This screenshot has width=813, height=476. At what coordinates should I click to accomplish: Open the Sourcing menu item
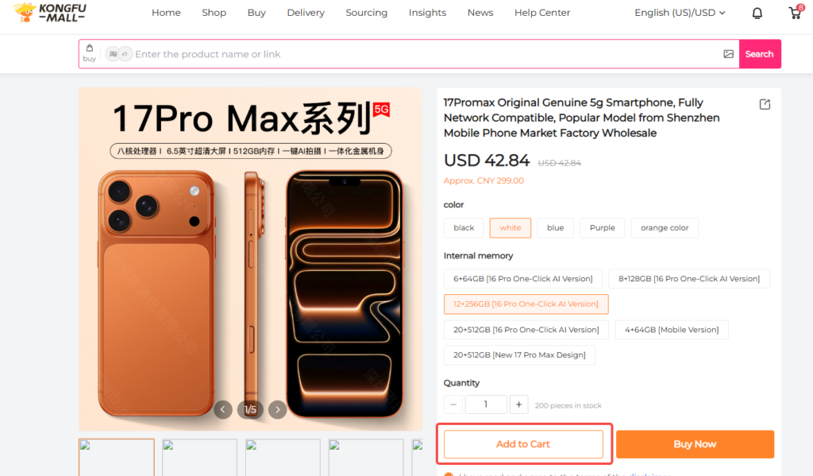tap(367, 13)
